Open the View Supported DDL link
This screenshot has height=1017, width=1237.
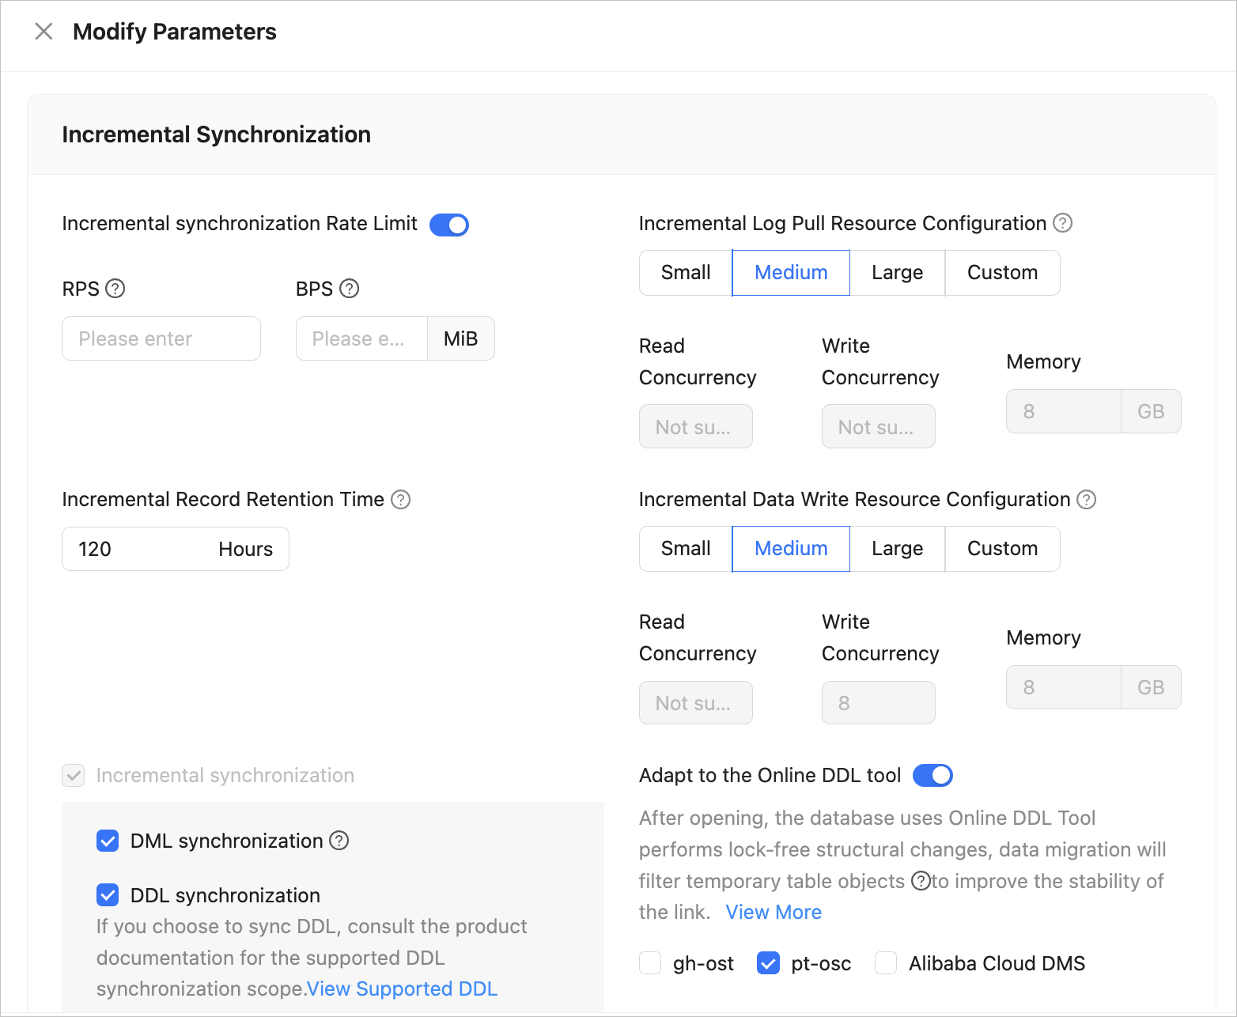click(402, 989)
